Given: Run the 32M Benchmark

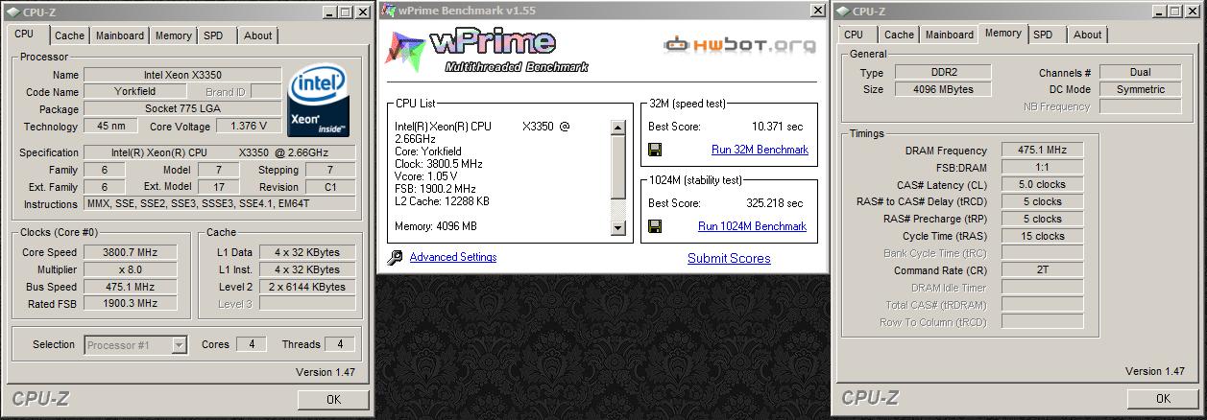Looking at the screenshot, I should [760, 150].
